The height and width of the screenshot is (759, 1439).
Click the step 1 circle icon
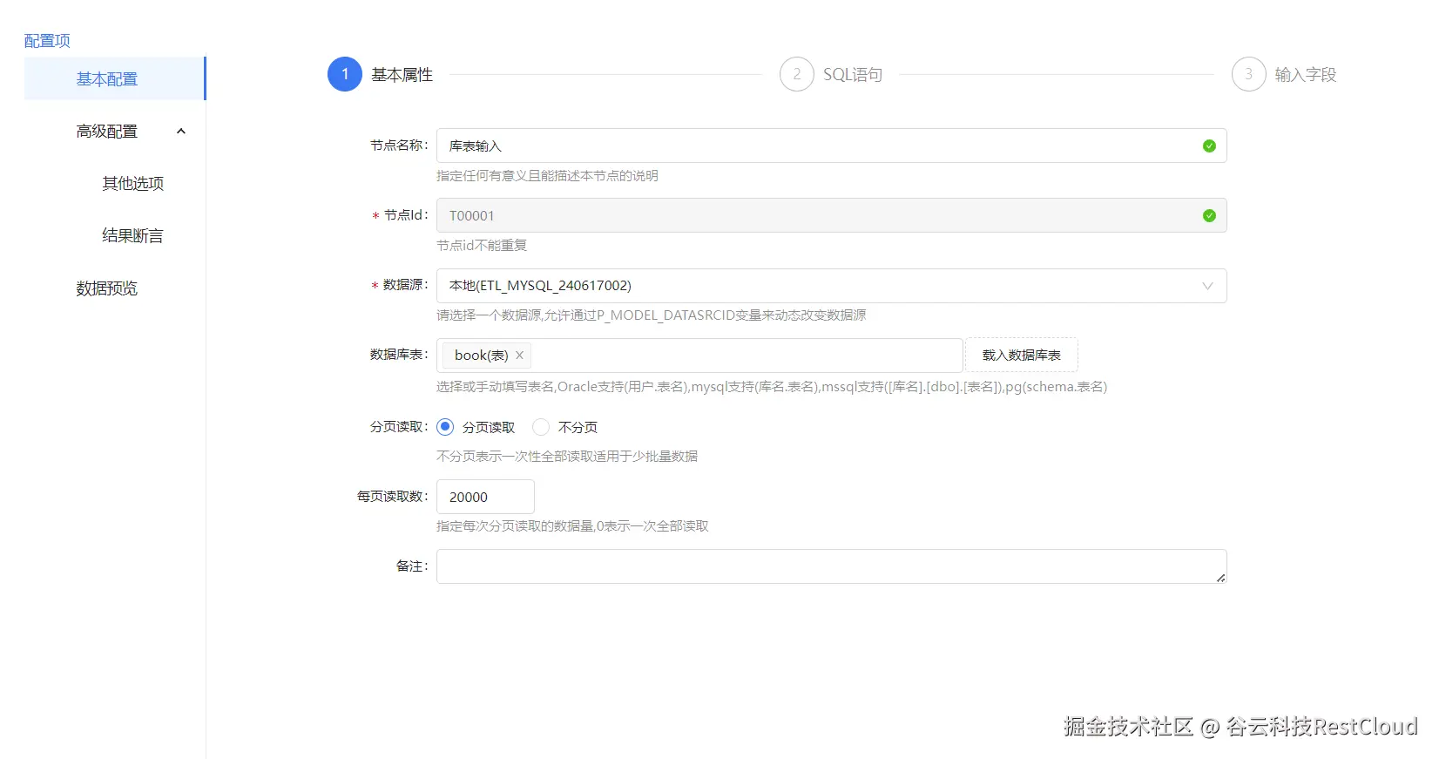345,75
